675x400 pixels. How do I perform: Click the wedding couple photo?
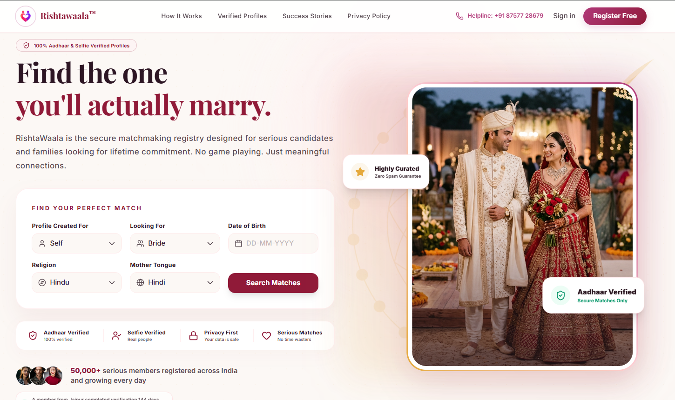click(x=522, y=227)
